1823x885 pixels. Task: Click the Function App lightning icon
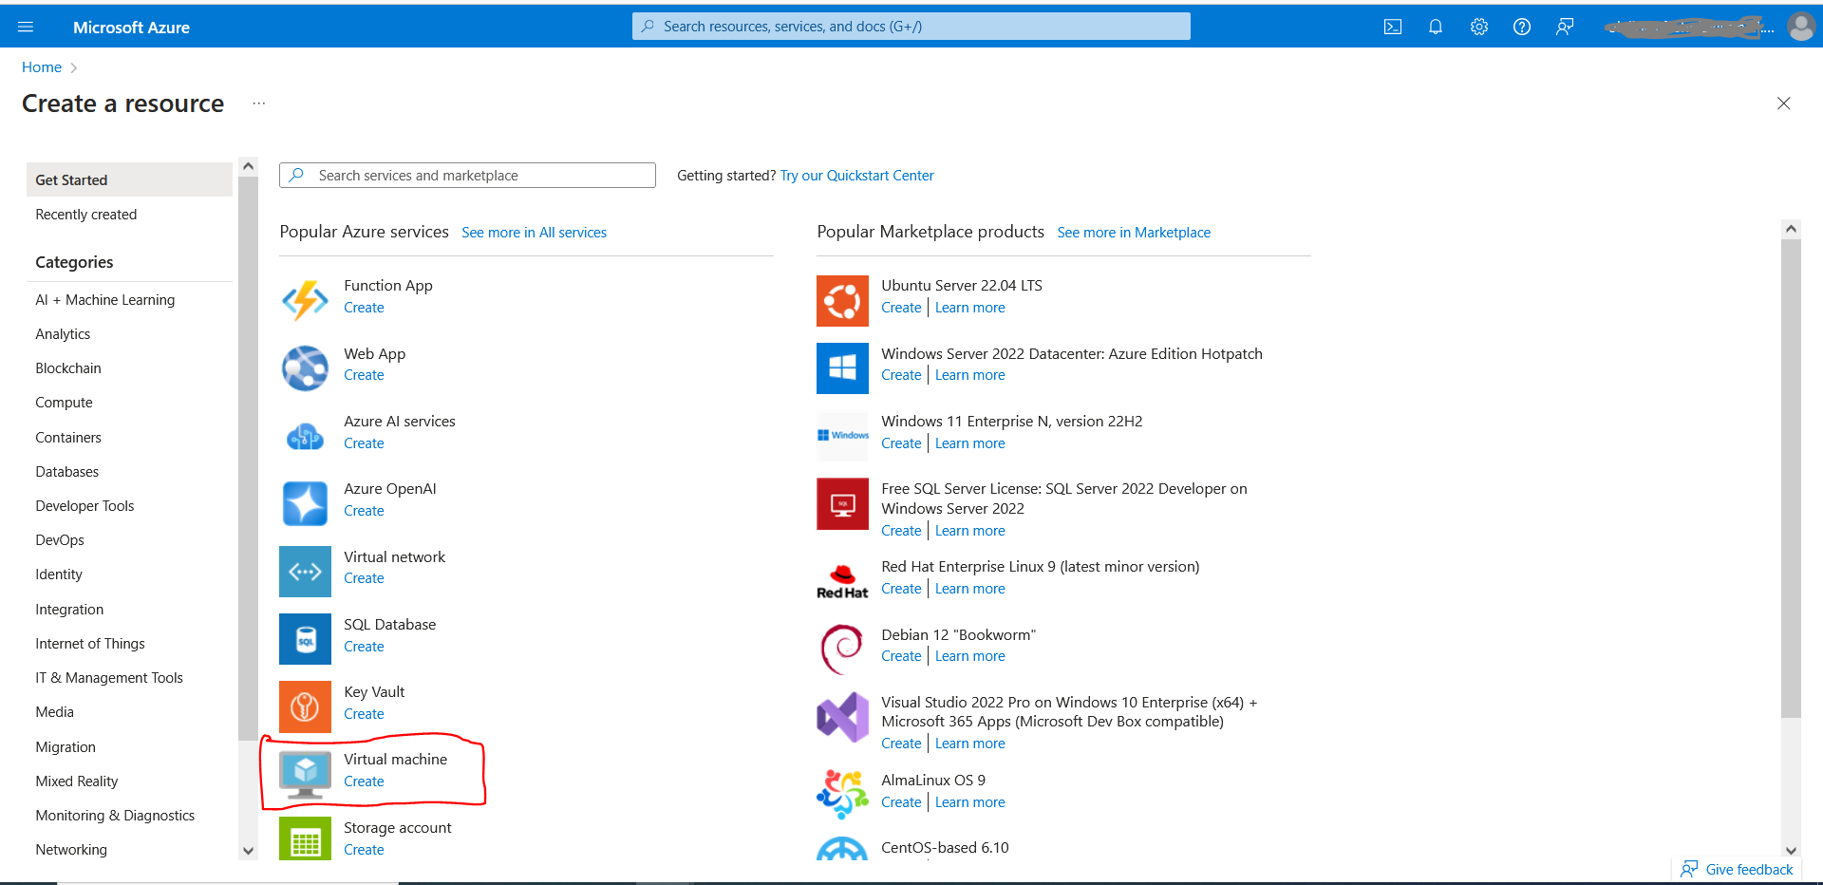(x=305, y=300)
